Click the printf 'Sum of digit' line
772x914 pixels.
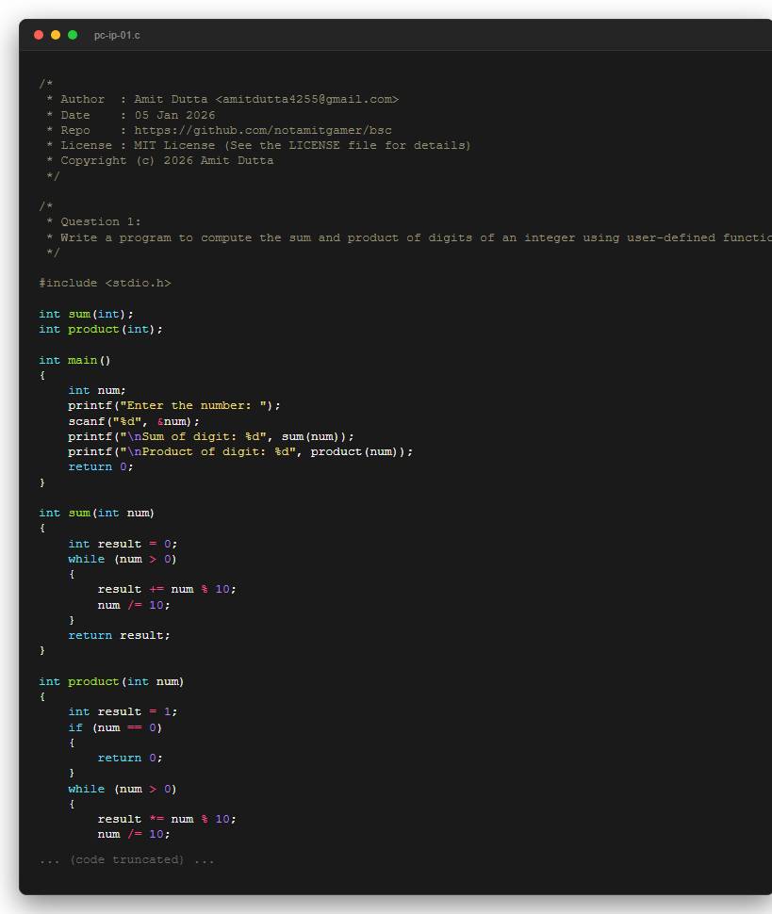tap(211, 436)
